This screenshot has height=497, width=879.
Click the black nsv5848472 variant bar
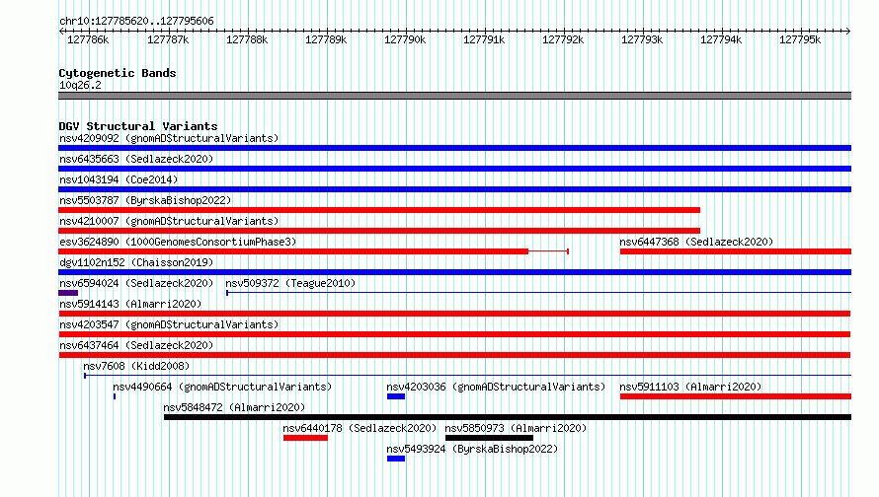coord(508,417)
